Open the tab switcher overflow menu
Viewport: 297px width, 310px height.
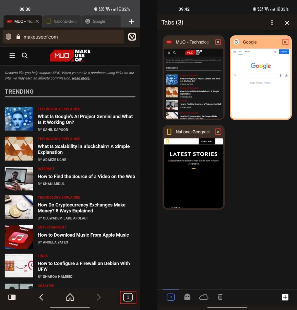[272, 22]
